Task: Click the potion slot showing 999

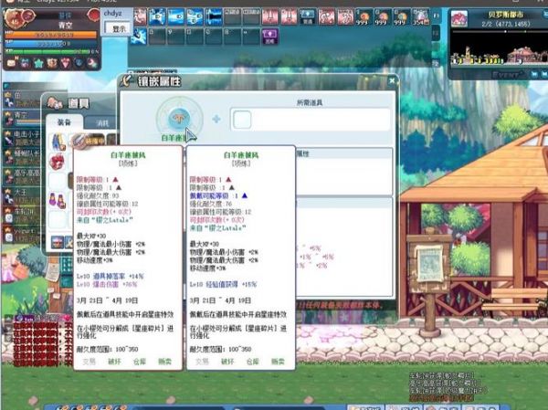Action: coord(364,16)
